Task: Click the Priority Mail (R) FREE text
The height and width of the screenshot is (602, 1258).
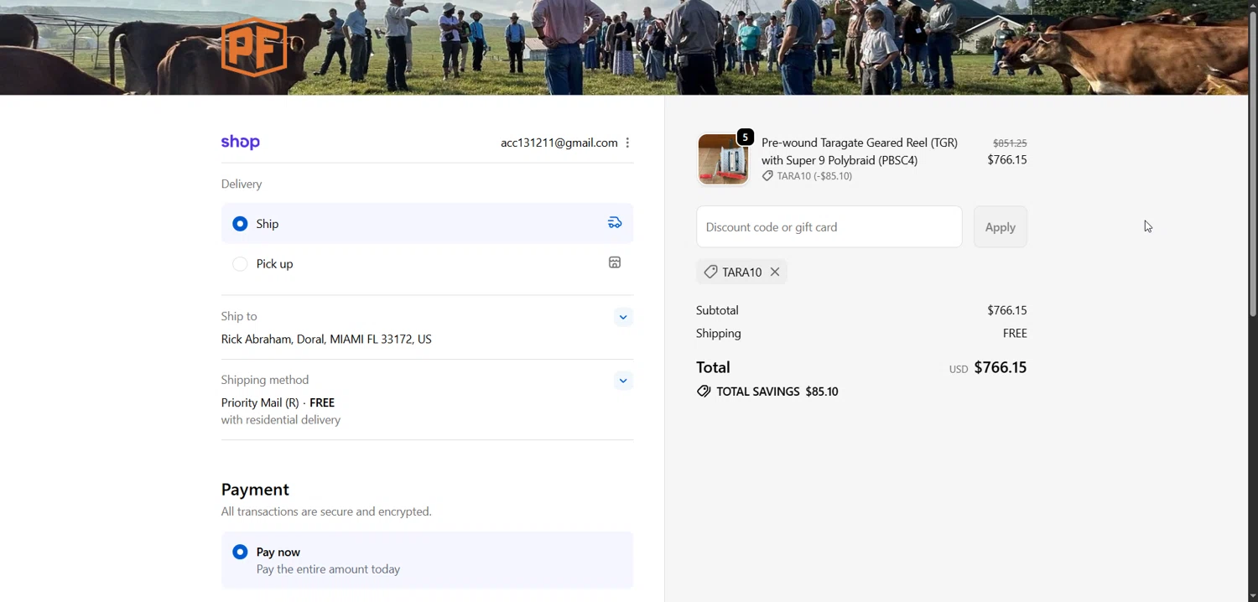Action: 278,402
